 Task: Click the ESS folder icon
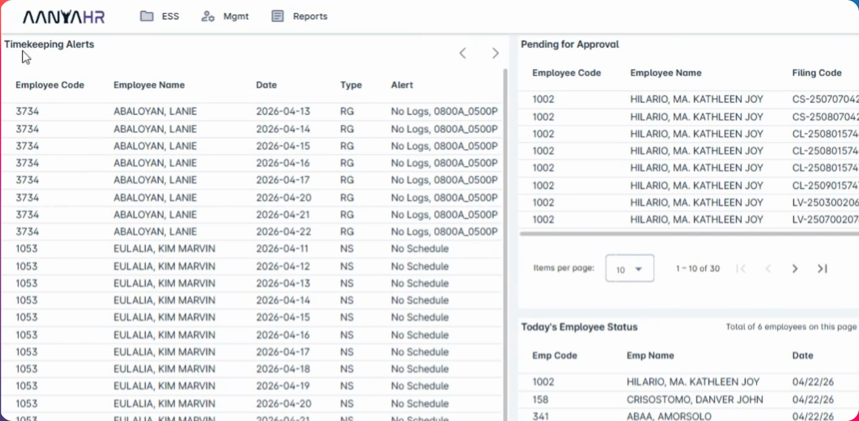(x=146, y=16)
